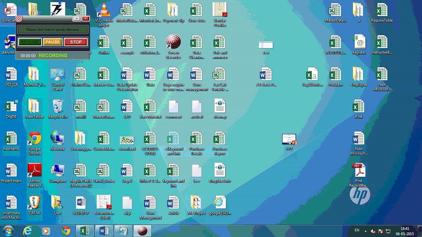The width and height of the screenshot is (422, 237).
Task: Click the recorder PAUSE button
Action: 53,42
